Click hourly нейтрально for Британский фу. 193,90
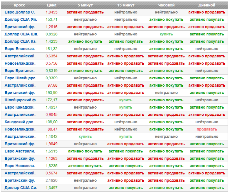 [166, 93]
